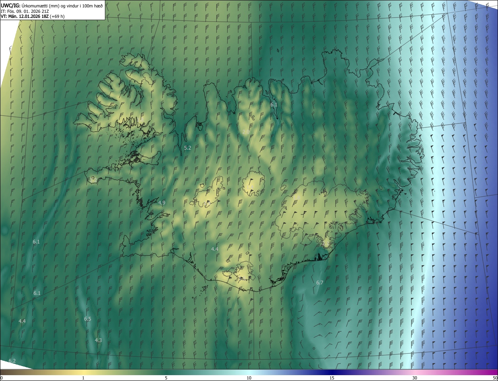Click the 'VT: Mán. 12.01.2026 18Z (+69 h)' line

[x=33, y=16]
